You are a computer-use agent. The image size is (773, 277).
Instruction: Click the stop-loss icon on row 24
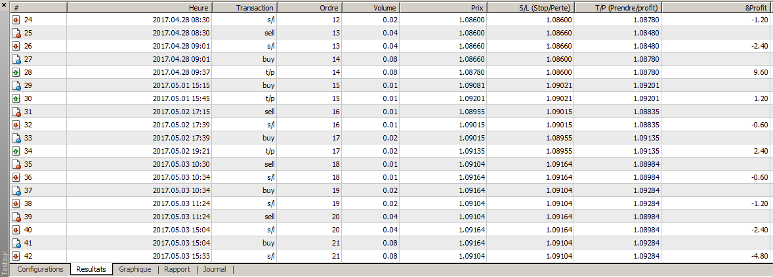(x=16, y=20)
